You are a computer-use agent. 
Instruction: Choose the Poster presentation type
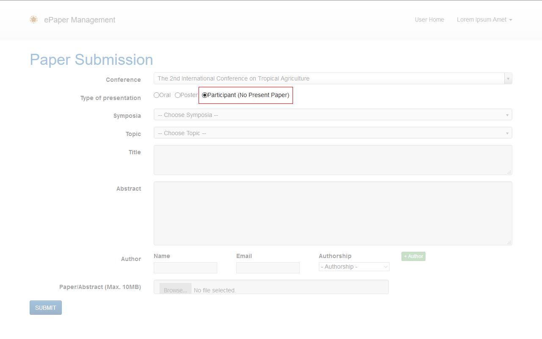point(178,95)
